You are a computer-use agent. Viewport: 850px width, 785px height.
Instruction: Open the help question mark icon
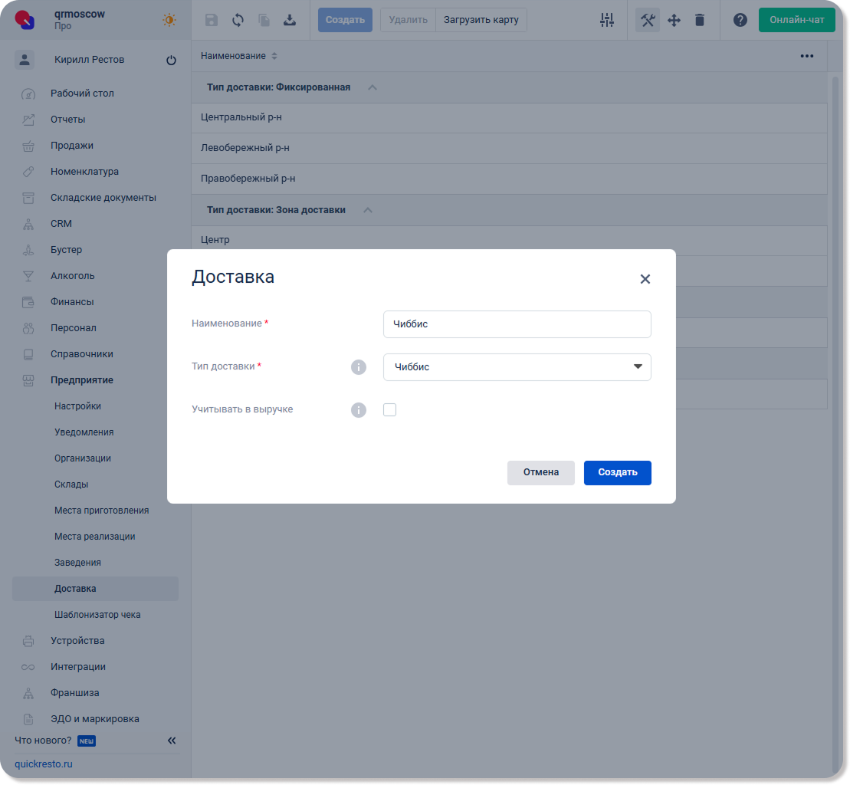pyautogui.click(x=740, y=20)
